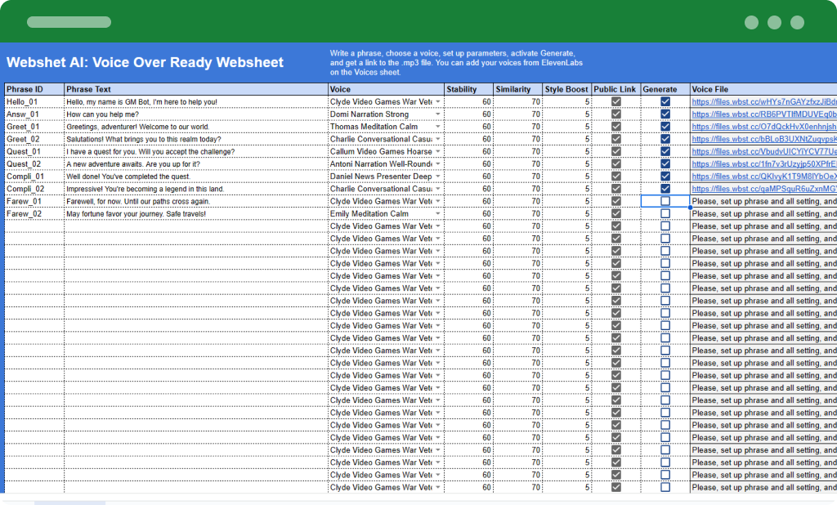This screenshot has width=837, height=505.
Task: Open Thomas Meditation Calm voice dropdown
Action: click(x=438, y=127)
